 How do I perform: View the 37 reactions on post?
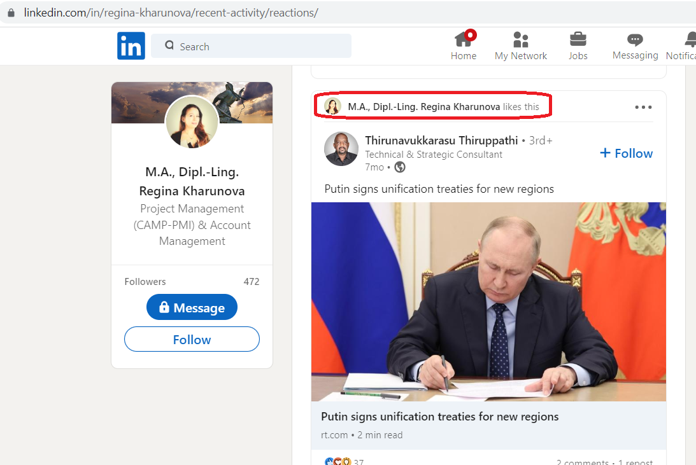coord(344,461)
